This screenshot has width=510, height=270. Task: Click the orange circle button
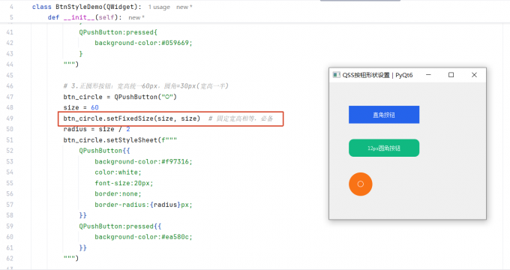[x=361, y=184]
